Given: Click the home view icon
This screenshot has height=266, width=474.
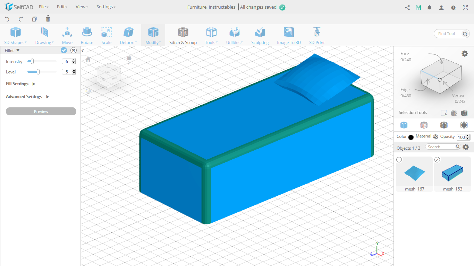Looking at the screenshot, I should [x=88, y=60].
